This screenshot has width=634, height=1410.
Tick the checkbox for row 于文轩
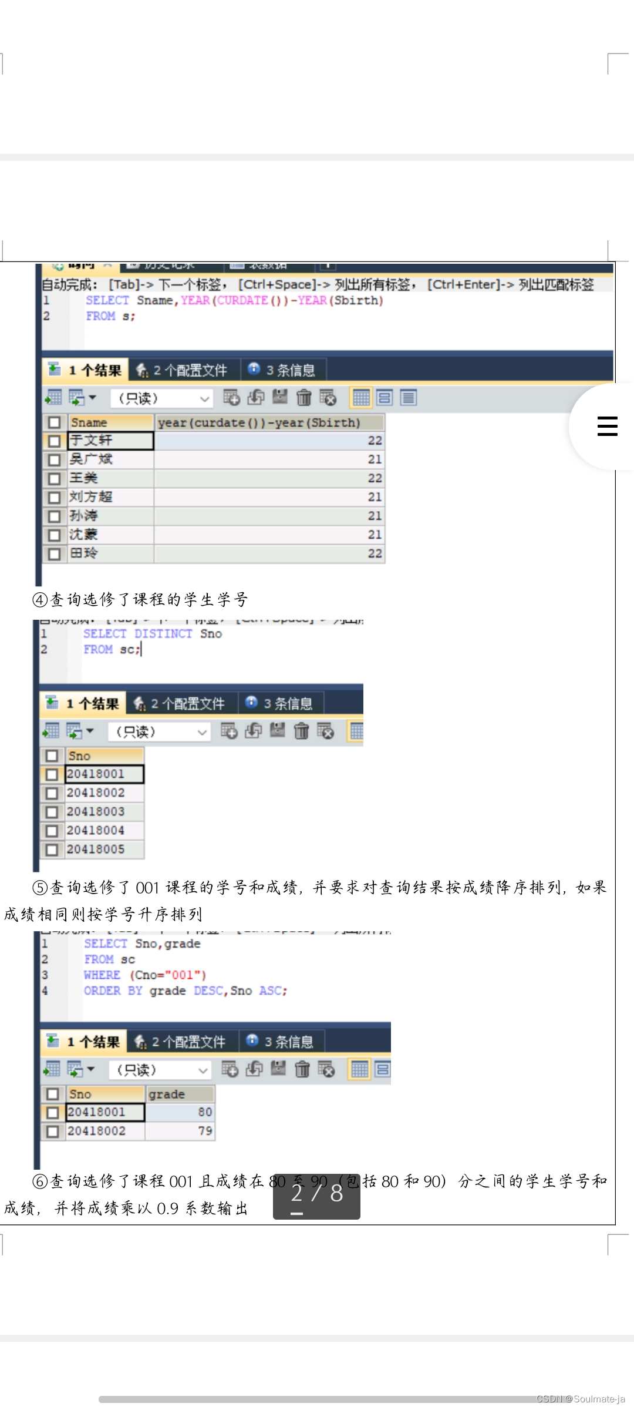54,441
